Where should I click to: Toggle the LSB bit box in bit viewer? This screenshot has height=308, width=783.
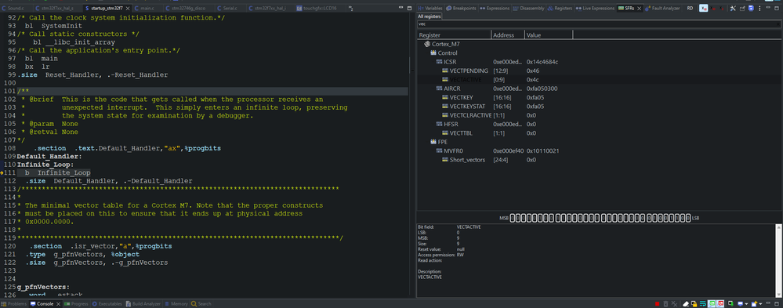point(687,218)
